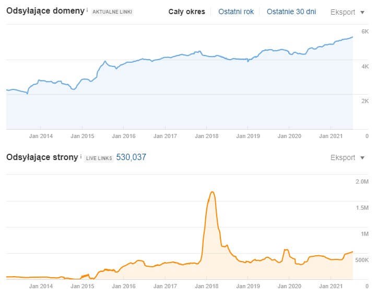Click info icon beside Odsyłające domeny

click(x=87, y=10)
